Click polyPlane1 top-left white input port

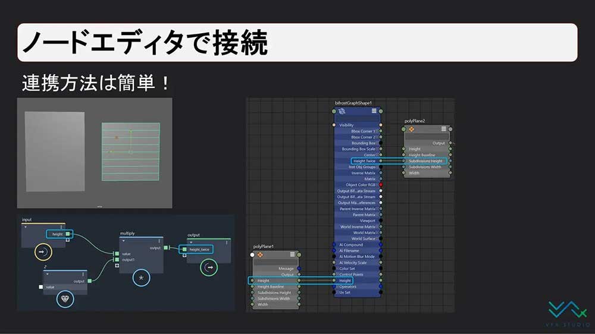point(252,255)
